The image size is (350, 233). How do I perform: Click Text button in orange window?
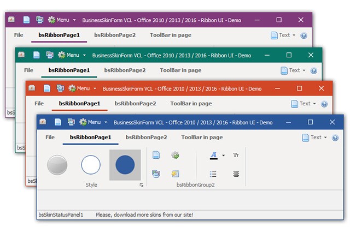(301, 104)
